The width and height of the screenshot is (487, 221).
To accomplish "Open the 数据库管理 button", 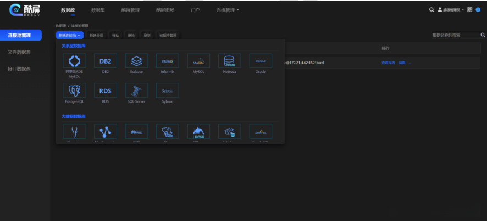I will (x=168, y=35).
